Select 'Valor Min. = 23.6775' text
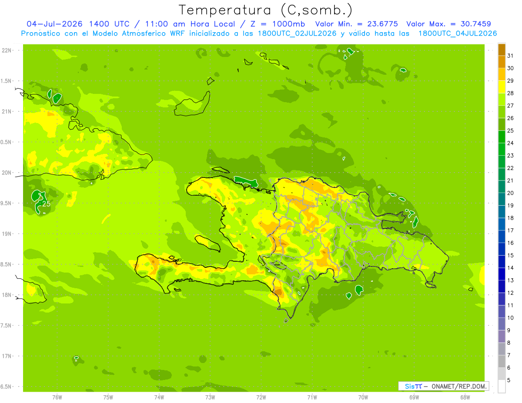This screenshot has height=403, width=522. 357,24
